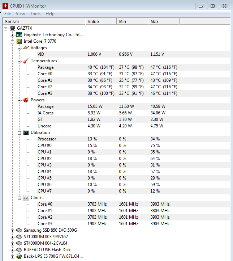Select the Gigabyte Technology Co. Ltd label

(53, 35)
